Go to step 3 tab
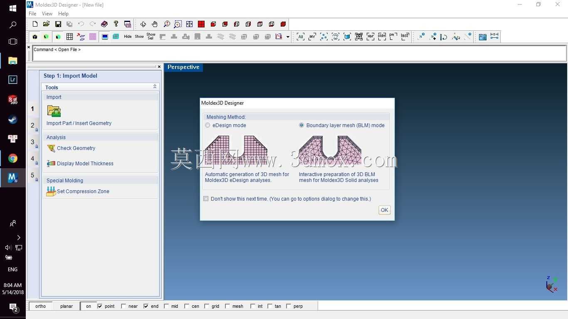The image size is (568, 319). pos(33,142)
